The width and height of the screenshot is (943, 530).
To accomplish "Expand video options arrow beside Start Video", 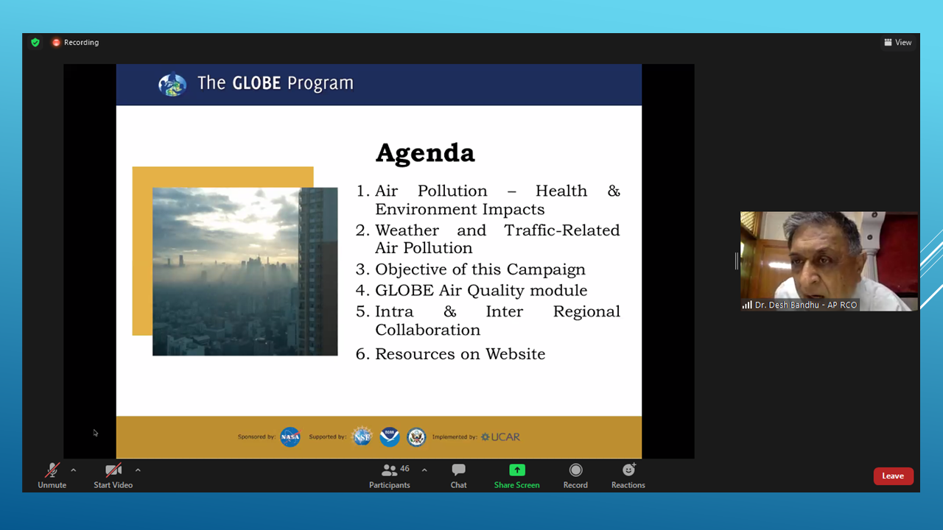I will (138, 470).
